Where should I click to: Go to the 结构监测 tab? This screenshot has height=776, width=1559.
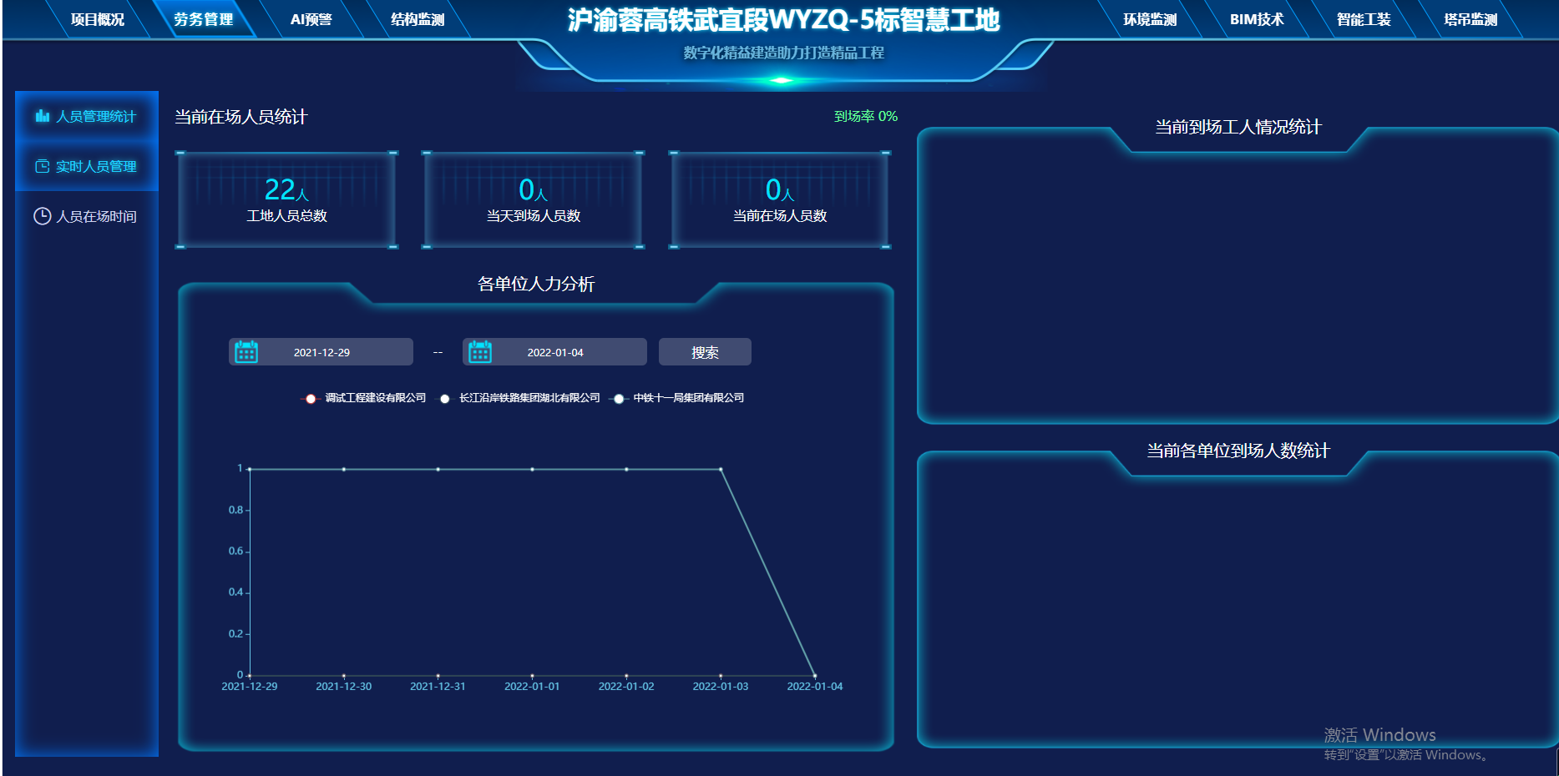coord(418,19)
